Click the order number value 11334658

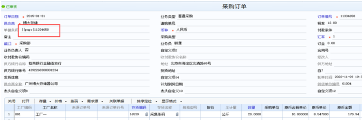pos(348,16)
